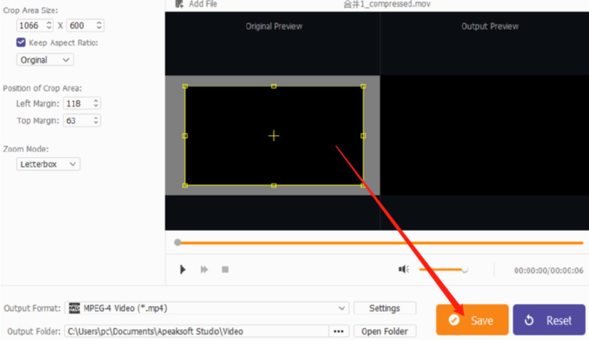Click the orange video timeline bar

point(382,243)
